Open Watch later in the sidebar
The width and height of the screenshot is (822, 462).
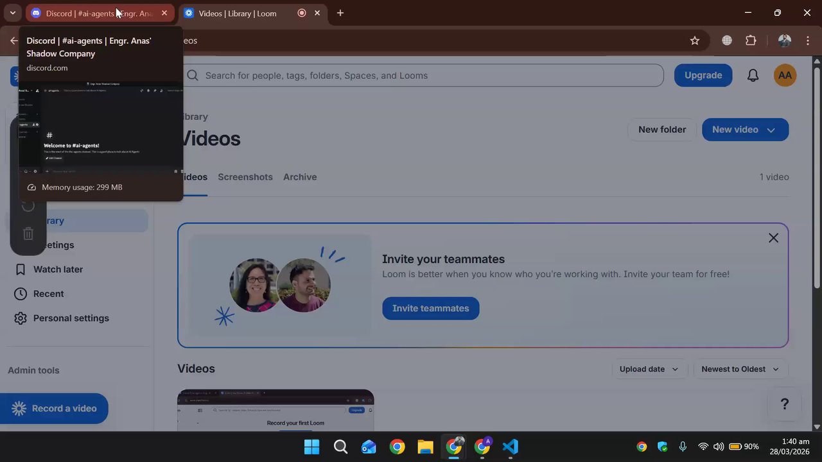tap(76, 269)
